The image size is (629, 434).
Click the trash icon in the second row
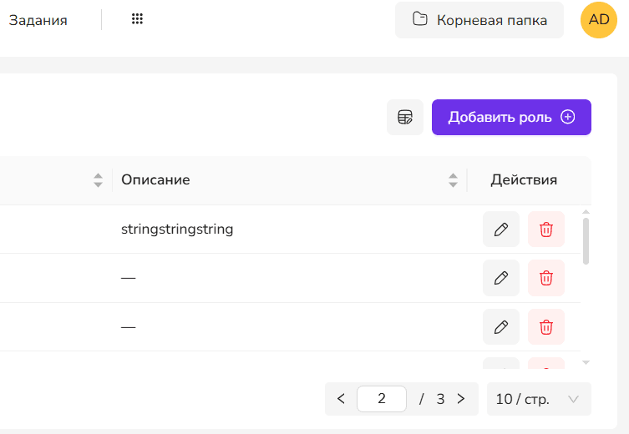[546, 278]
